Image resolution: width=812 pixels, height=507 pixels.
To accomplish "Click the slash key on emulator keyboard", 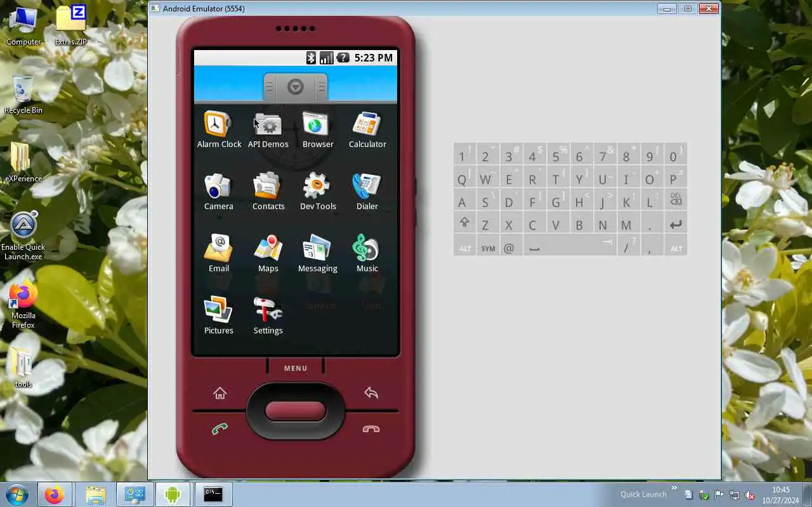I will click(x=627, y=247).
